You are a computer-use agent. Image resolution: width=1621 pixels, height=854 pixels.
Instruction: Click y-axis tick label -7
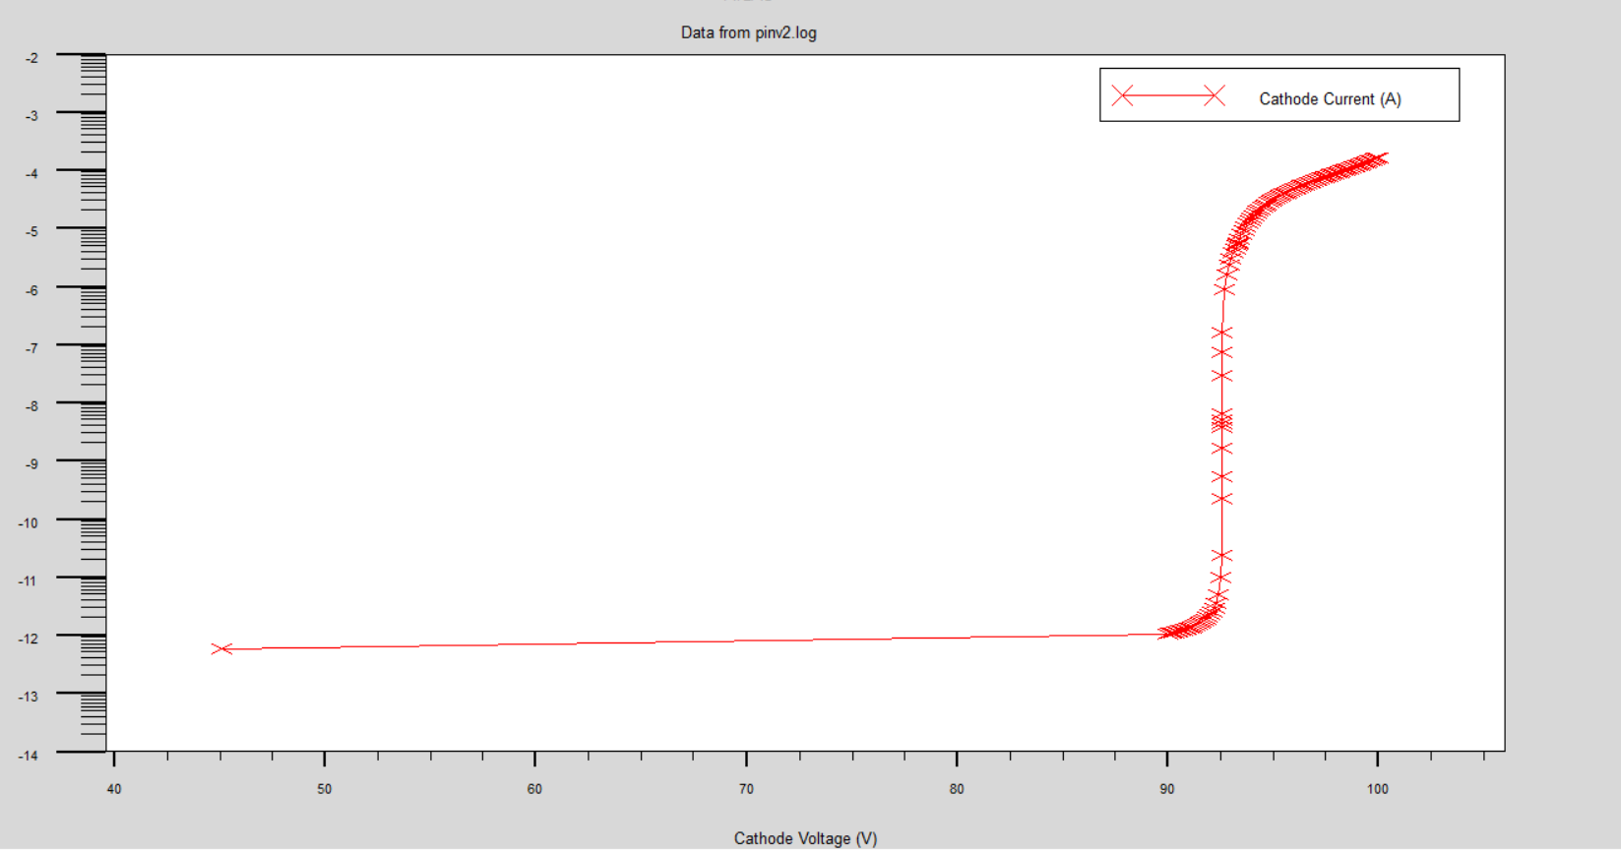[x=31, y=348]
